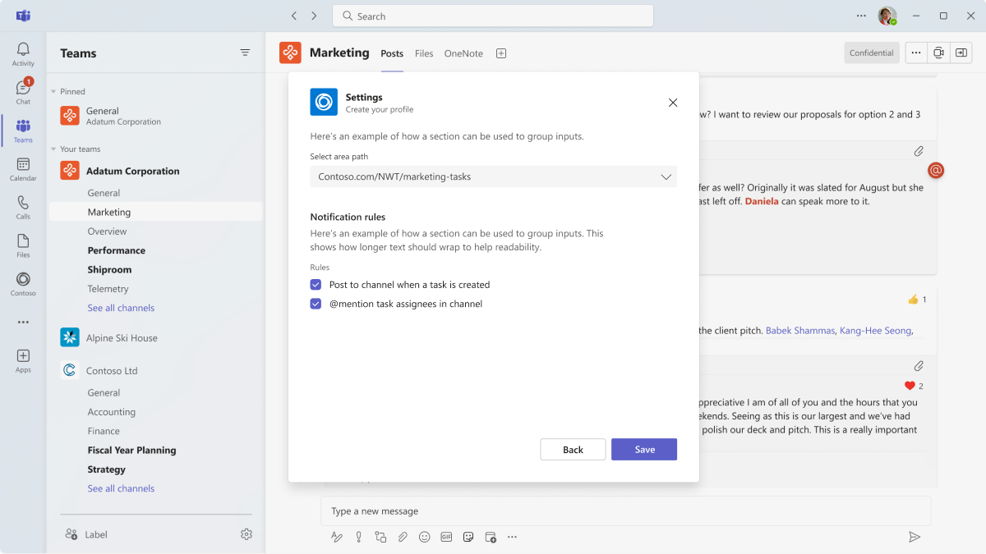This screenshot has height=554, width=986.
Task: Collapse the Your teams section
Action: click(53, 149)
